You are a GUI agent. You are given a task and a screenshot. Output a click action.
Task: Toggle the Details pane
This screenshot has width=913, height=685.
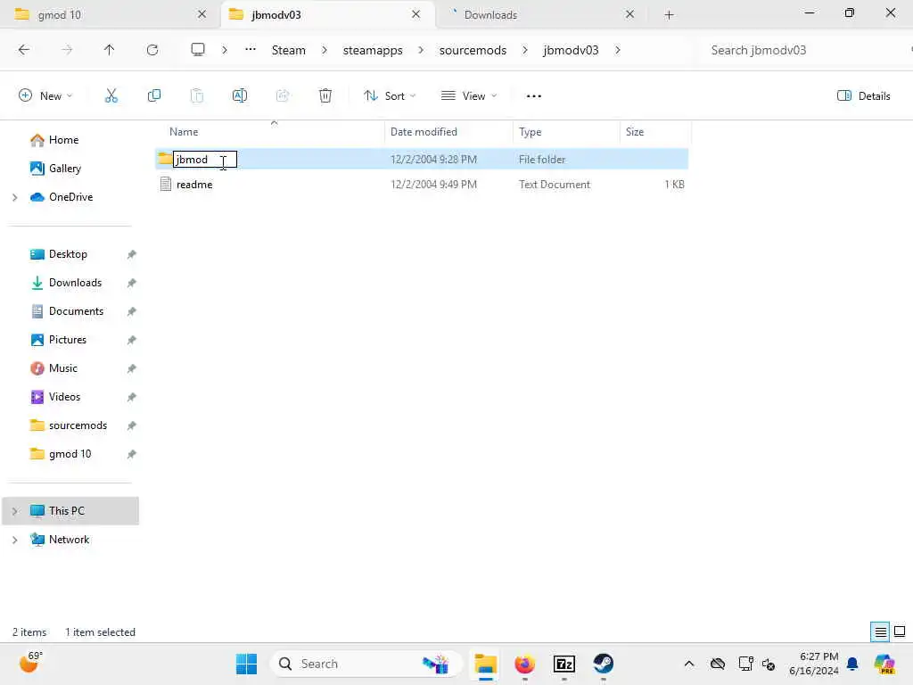[x=863, y=96]
